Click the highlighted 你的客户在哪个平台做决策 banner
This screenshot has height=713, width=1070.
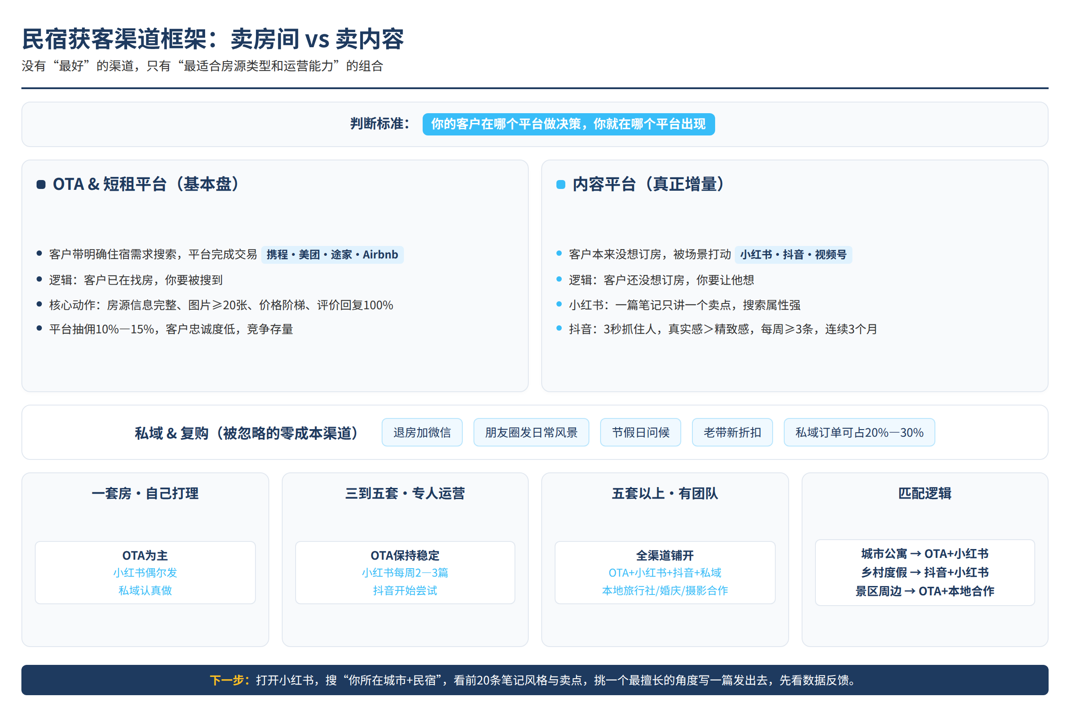coord(569,124)
